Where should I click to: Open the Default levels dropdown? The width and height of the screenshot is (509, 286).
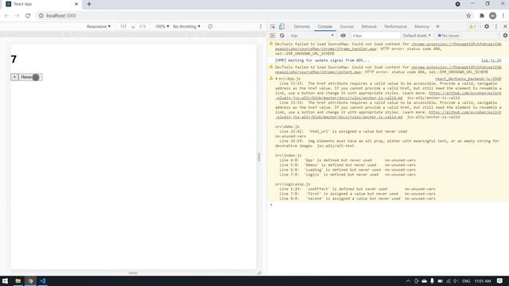point(417,36)
